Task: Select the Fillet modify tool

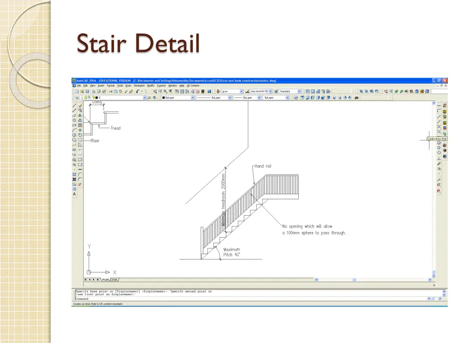Action: point(80,180)
